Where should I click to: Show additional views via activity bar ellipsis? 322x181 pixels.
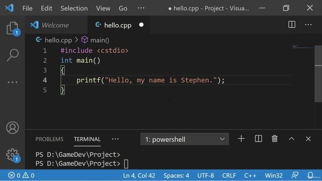click(13, 82)
